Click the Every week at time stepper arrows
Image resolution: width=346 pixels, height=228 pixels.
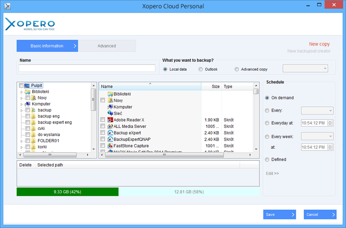[330, 147]
